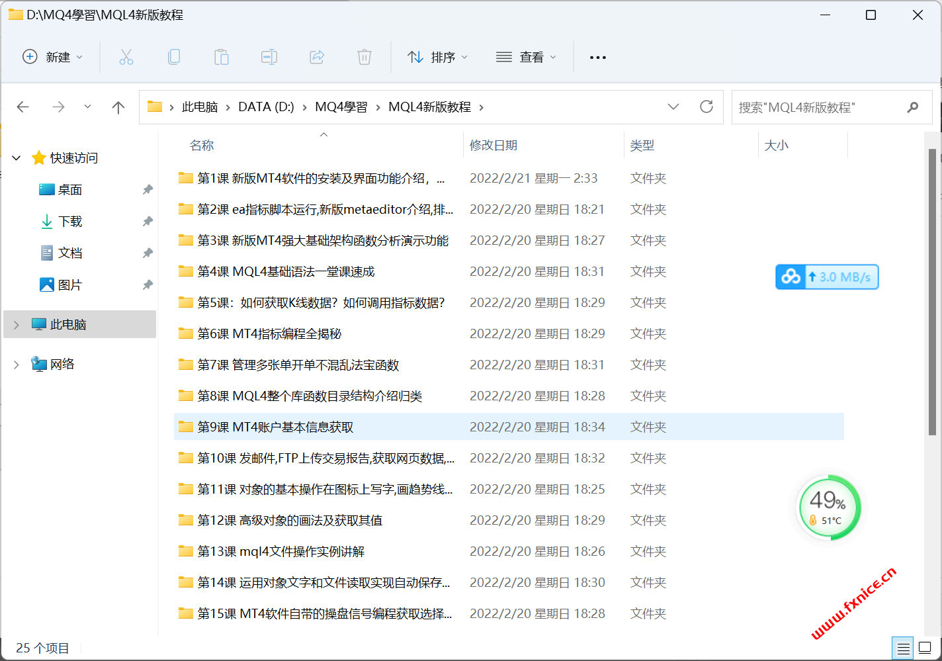Select 此电脑 in navigation pane
Viewport: 942px width, 661px height.
(79, 324)
